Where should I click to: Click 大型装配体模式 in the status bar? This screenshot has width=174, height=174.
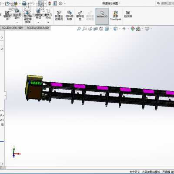click(151, 172)
